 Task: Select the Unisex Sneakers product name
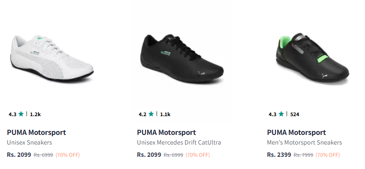30,142
